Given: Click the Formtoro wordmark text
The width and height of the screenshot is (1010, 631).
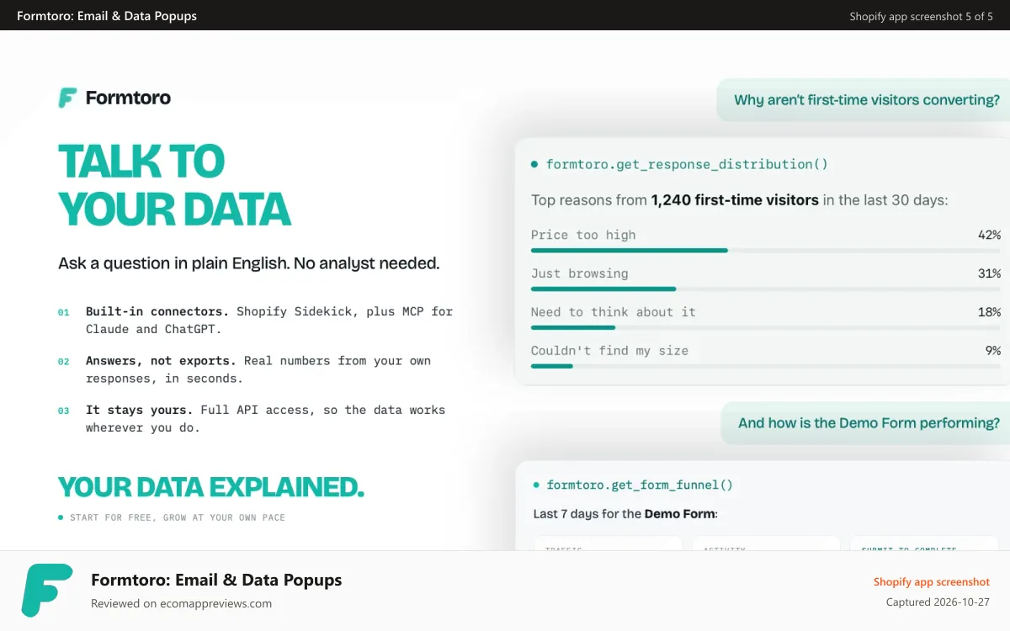Looking at the screenshot, I should tap(128, 98).
